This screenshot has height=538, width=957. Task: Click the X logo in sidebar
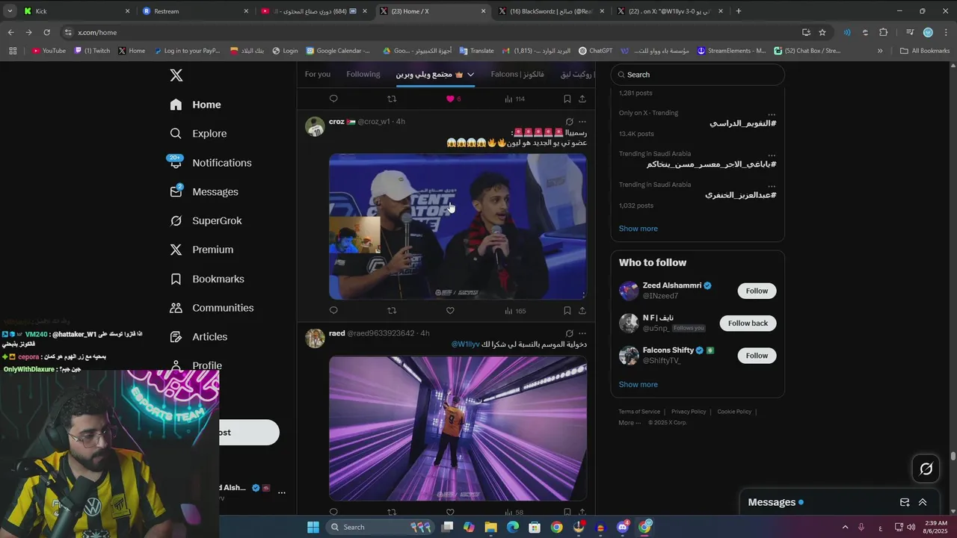(176, 75)
